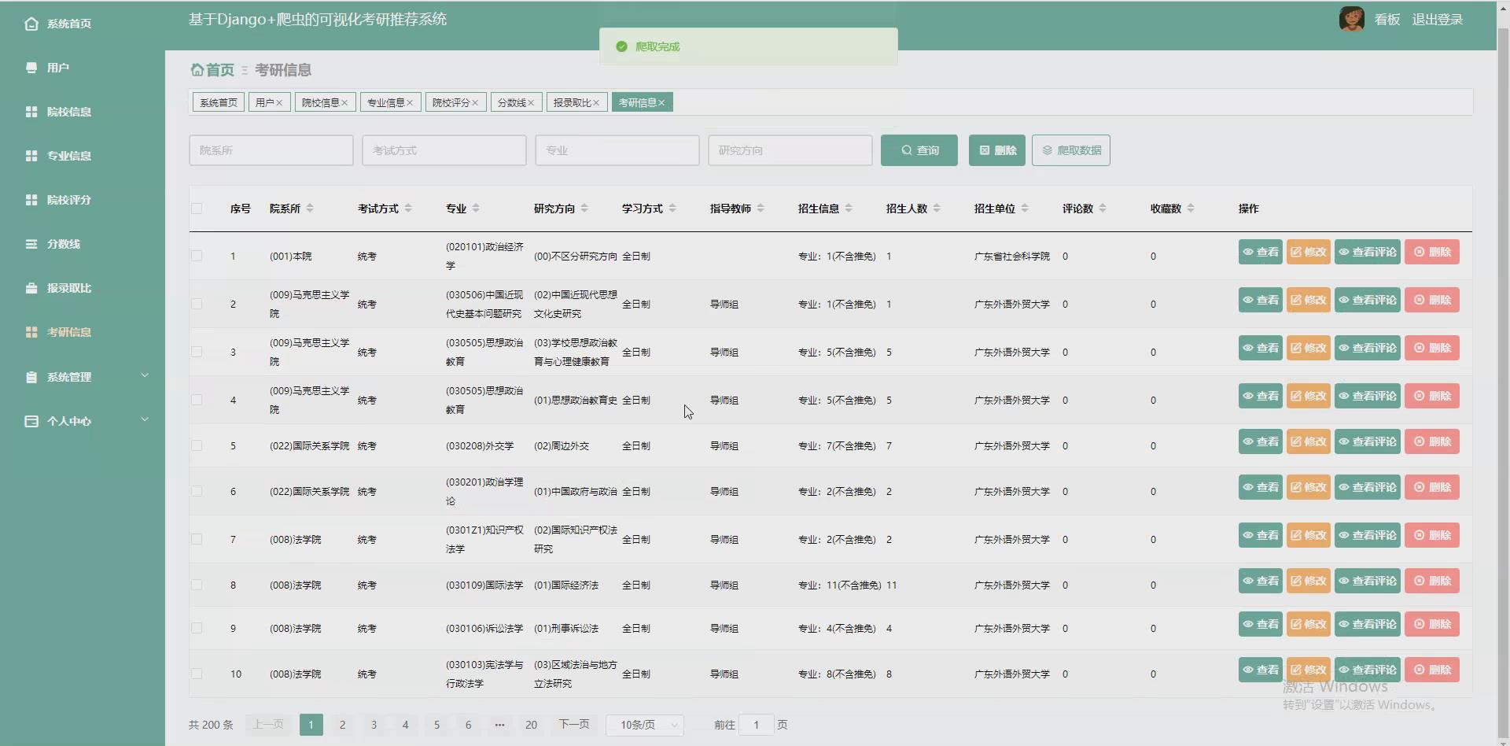The height and width of the screenshot is (746, 1510).
Task: Check the row 4 checkbox
Action: pos(197,400)
